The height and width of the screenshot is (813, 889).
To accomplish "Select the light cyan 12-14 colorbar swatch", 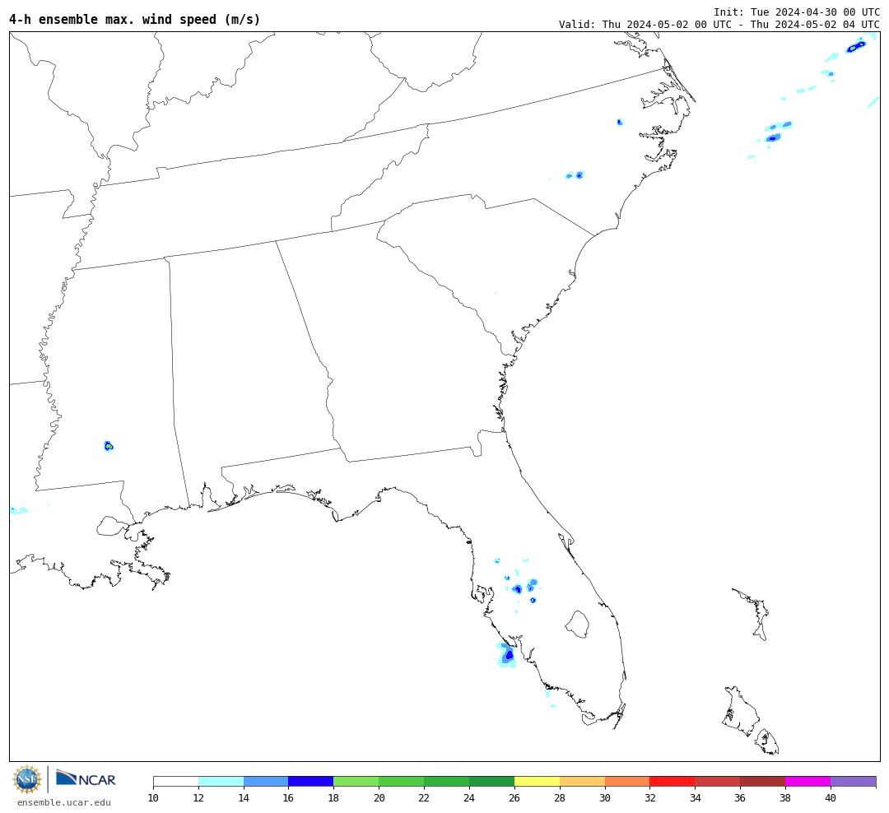I will point(221,782).
